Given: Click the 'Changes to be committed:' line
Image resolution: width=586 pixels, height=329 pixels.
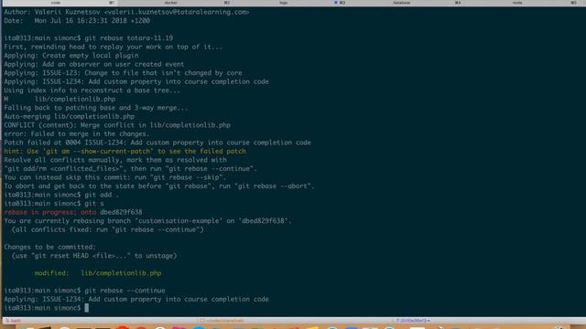Looking at the screenshot, I should [49, 247].
